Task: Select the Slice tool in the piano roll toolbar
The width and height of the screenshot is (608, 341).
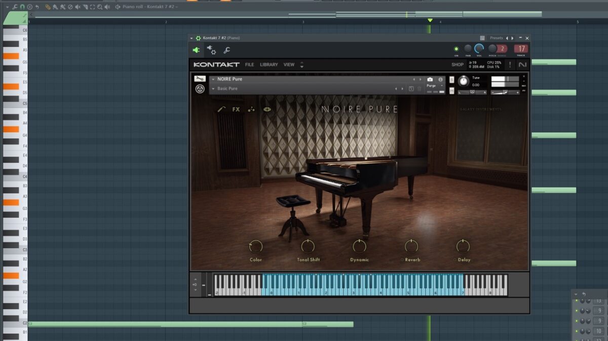Action: pyautogui.click(x=86, y=7)
